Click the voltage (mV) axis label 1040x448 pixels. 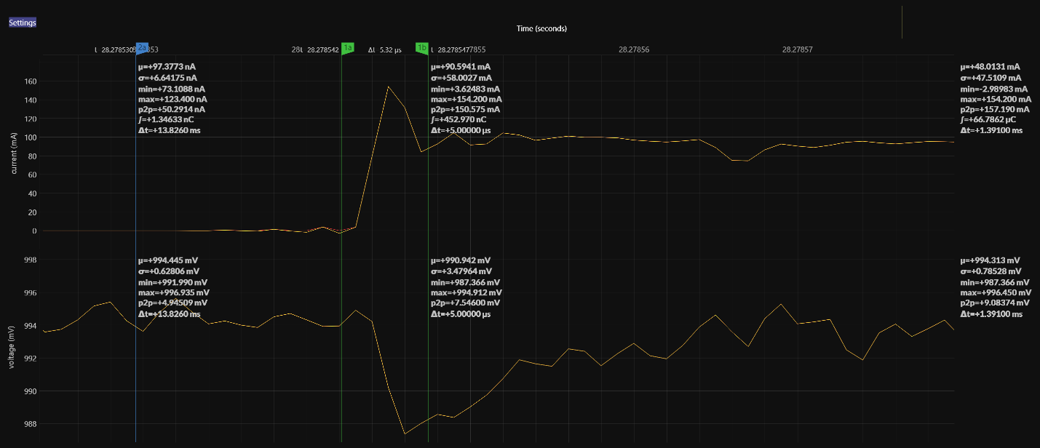point(12,347)
